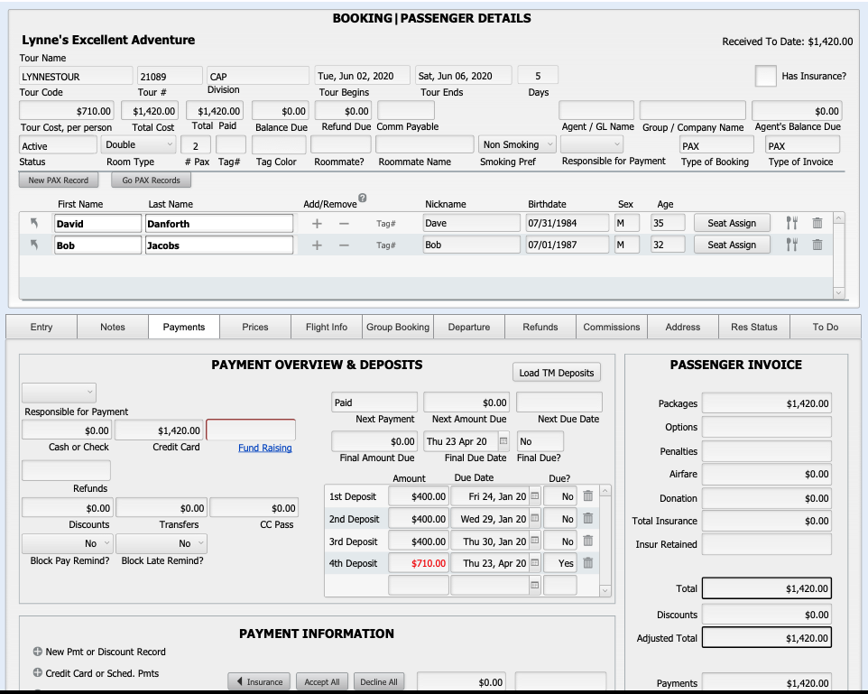This screenshot has width=868, height=694.
Task: View the Res Status tab
Action: [x=754, y=327]
